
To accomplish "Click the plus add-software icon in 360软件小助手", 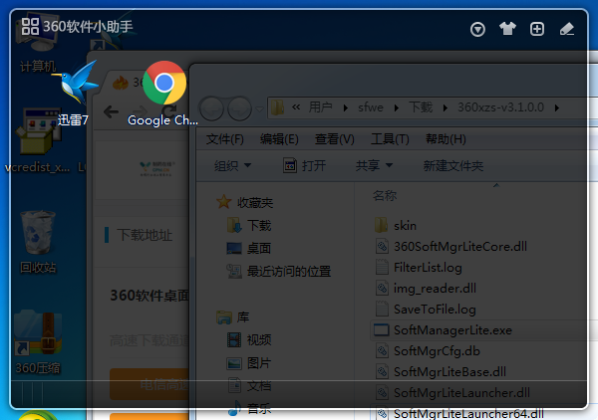I will pos(537,29).
